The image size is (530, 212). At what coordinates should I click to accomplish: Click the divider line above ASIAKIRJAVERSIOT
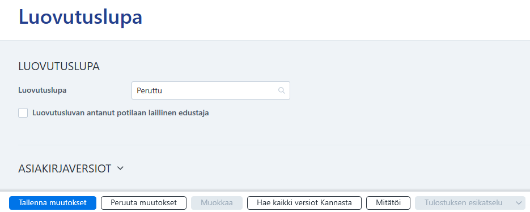tap(274, 145)
